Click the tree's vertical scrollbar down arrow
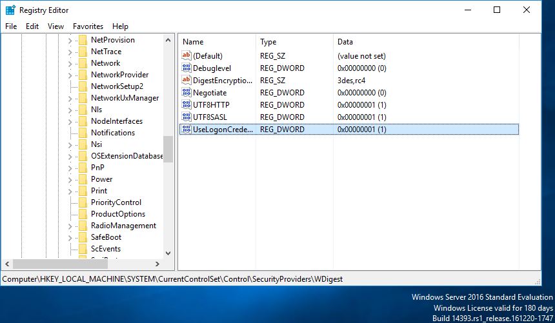Viewport: 555px width, 323px height. pyautogui.click(x=168, y=253)
